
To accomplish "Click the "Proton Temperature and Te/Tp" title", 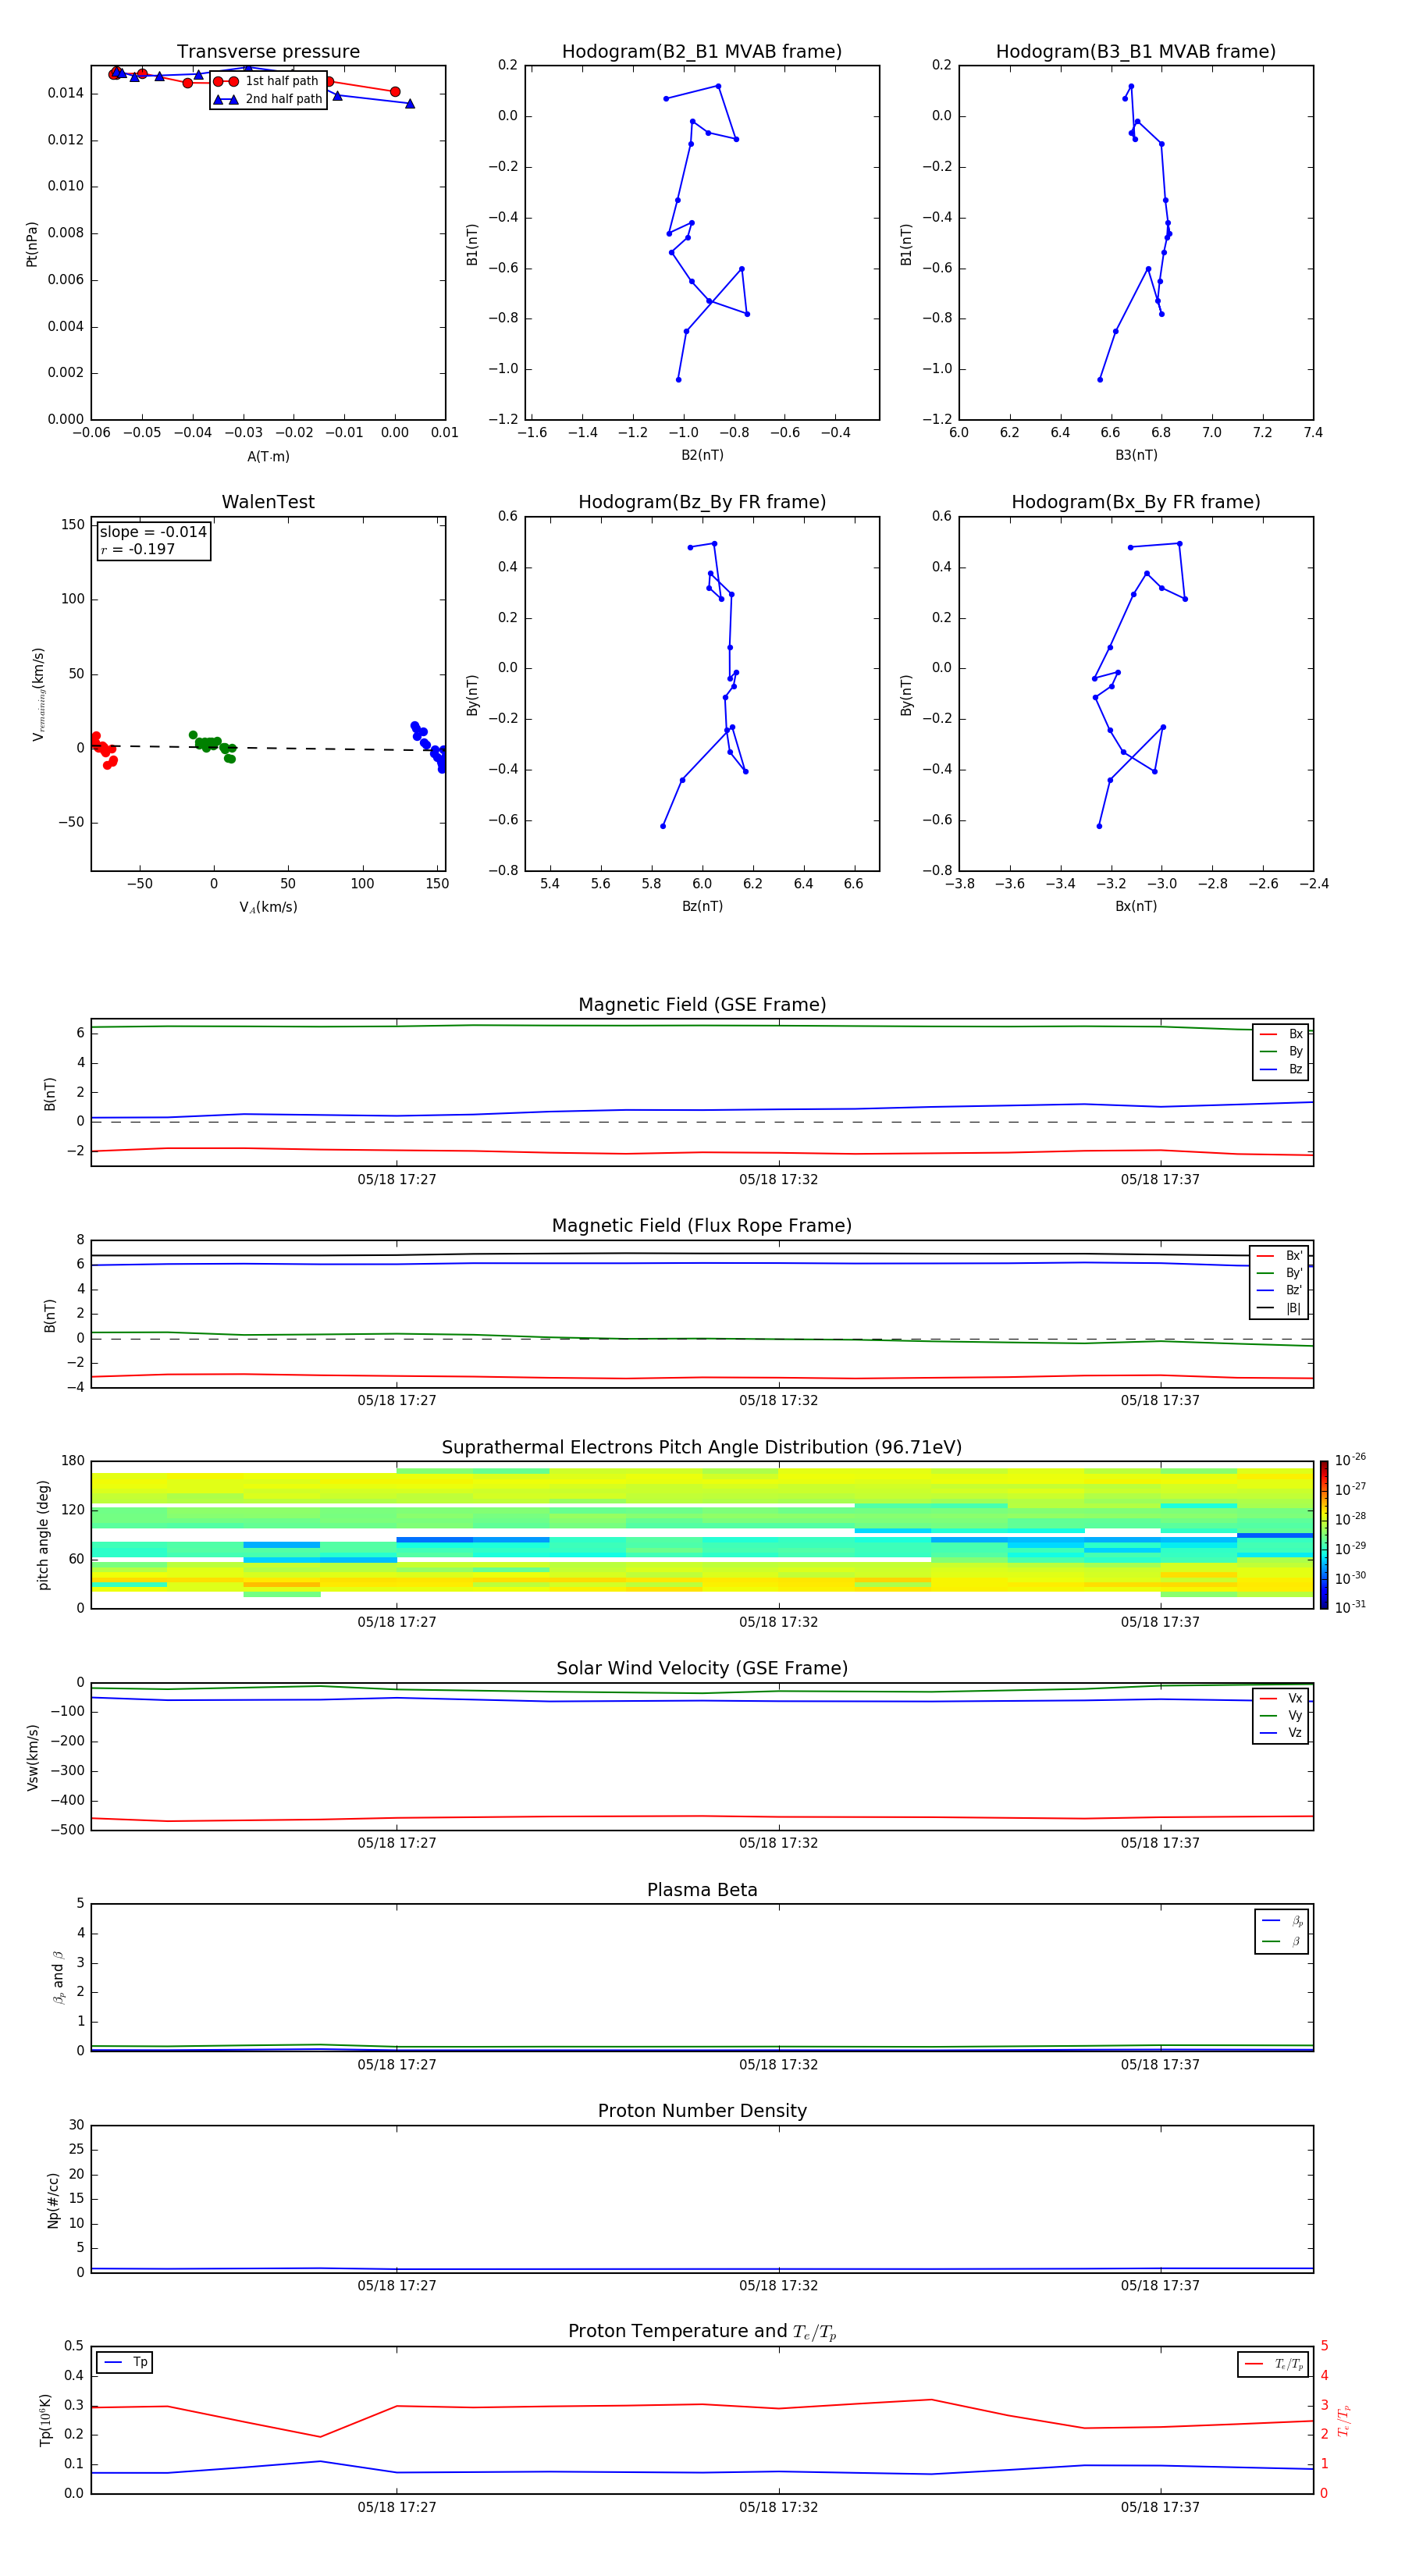I will (x=702, y=2332).
